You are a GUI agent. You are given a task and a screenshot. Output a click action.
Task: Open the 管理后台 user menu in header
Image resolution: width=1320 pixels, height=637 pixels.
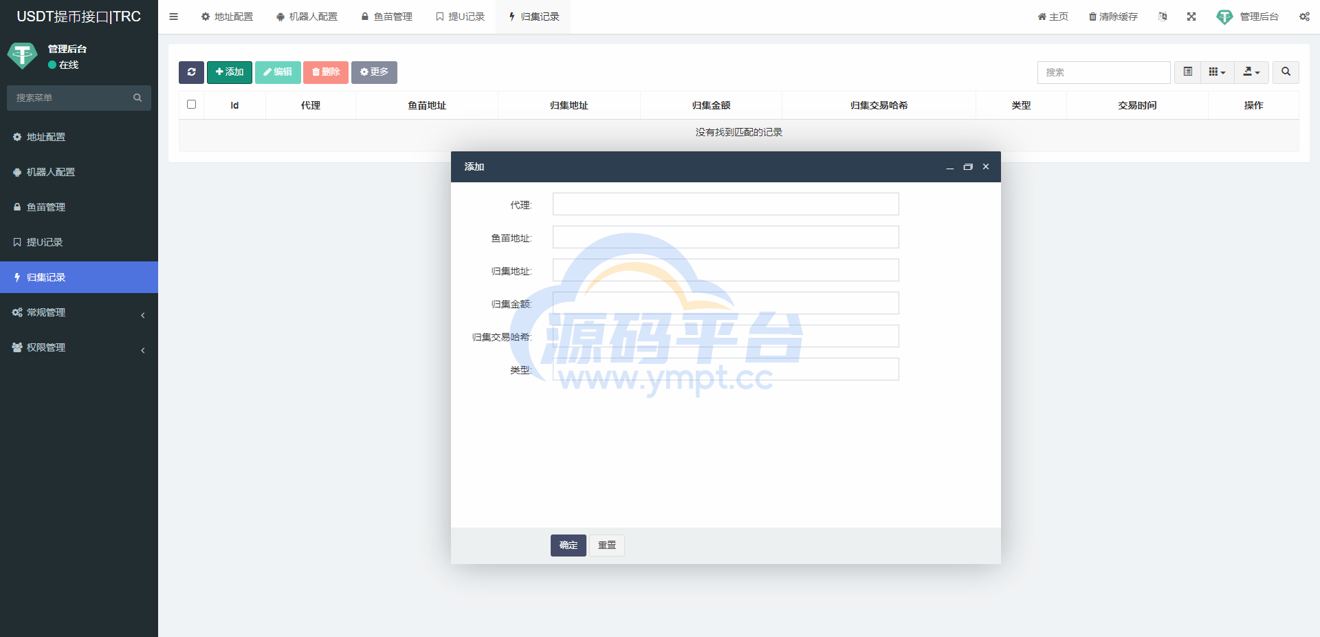point(1247,17)
